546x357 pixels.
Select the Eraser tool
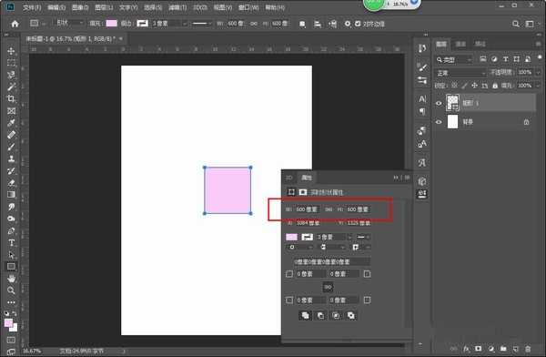[11, 183]
